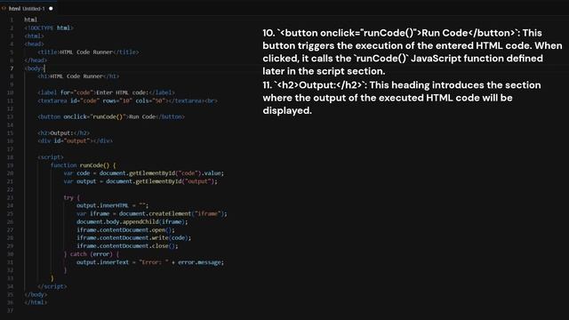
Task: Click the HTML file icon on the tab
Action: [4, 8]
